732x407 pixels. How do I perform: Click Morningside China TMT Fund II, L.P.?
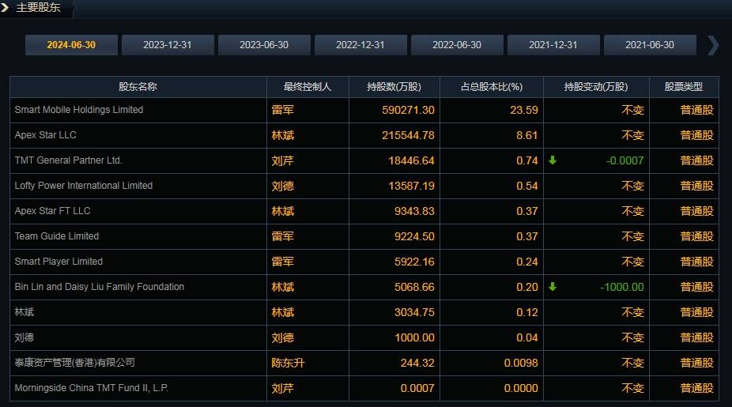92,388
